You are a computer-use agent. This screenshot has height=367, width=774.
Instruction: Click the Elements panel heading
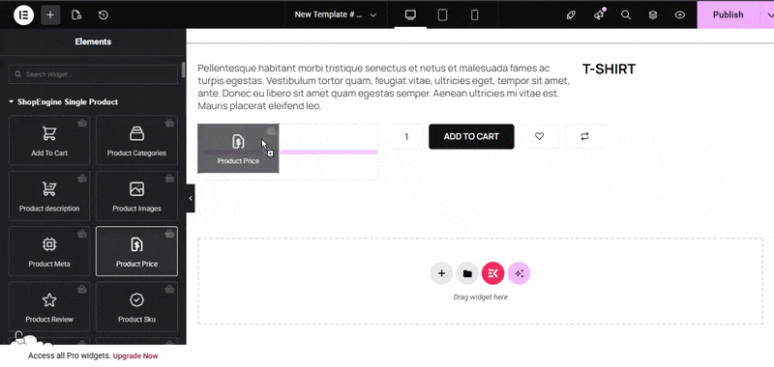click(x=93, y=42)
